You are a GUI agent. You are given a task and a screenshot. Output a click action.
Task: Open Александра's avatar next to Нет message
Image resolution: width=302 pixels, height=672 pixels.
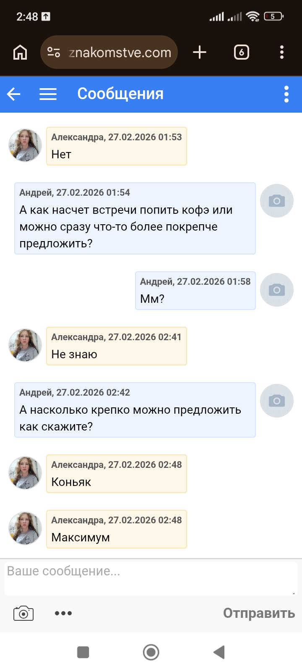[x=25, y=145]
